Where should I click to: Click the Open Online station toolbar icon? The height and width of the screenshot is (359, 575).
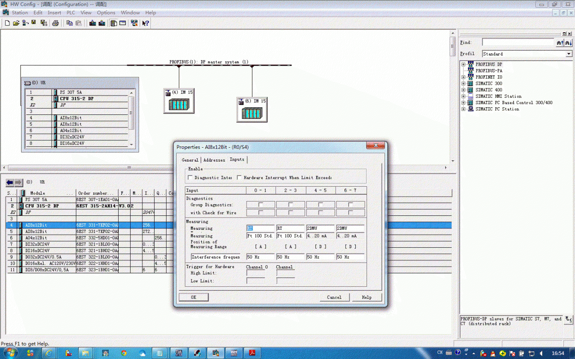[x=25, y=23]
